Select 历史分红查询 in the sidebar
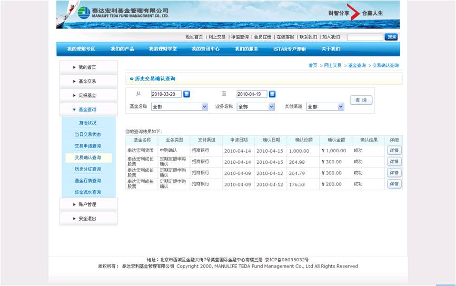Viewport: 456px width, 286px height. pos(87,169)
